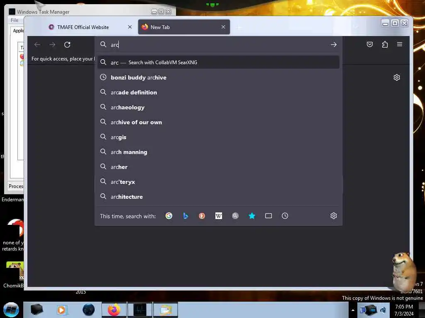Viewport: 425px width, 318px height.
Task: Open new tab page personalize gear
Action: click(396, 77)
